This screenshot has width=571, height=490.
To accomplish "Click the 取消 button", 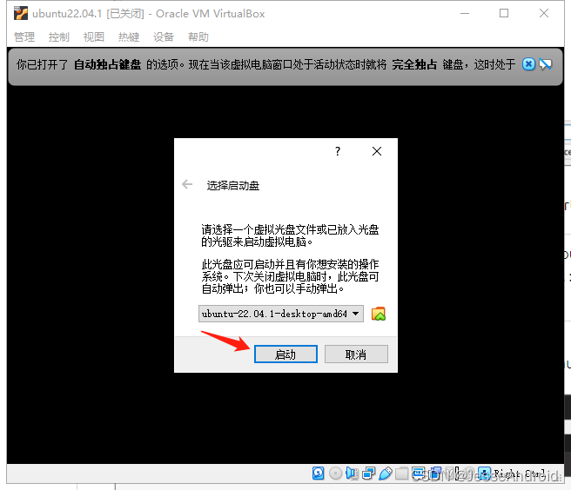I will [x=356, y=354].
